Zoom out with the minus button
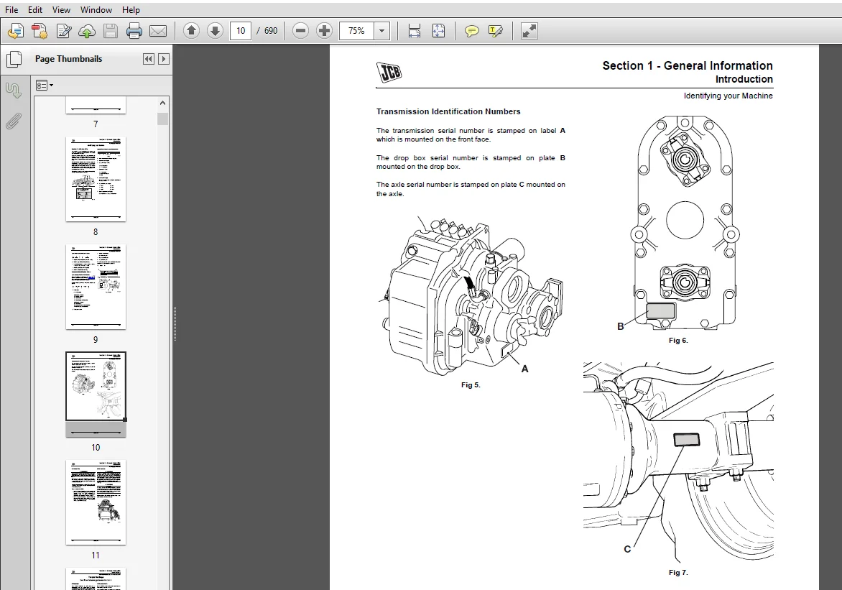Screen dimensions: 842x590 [301, 31]
